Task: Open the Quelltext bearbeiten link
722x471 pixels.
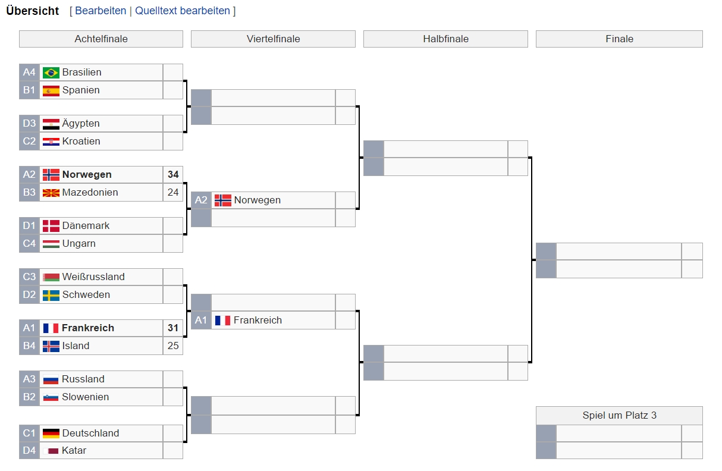Action: point(183,11)
